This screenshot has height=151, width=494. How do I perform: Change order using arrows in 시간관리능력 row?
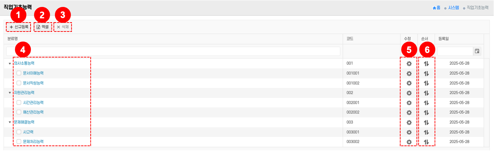[427, 103]
